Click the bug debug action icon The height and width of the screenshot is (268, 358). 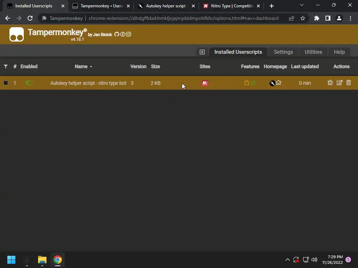(x=330, y=83)
